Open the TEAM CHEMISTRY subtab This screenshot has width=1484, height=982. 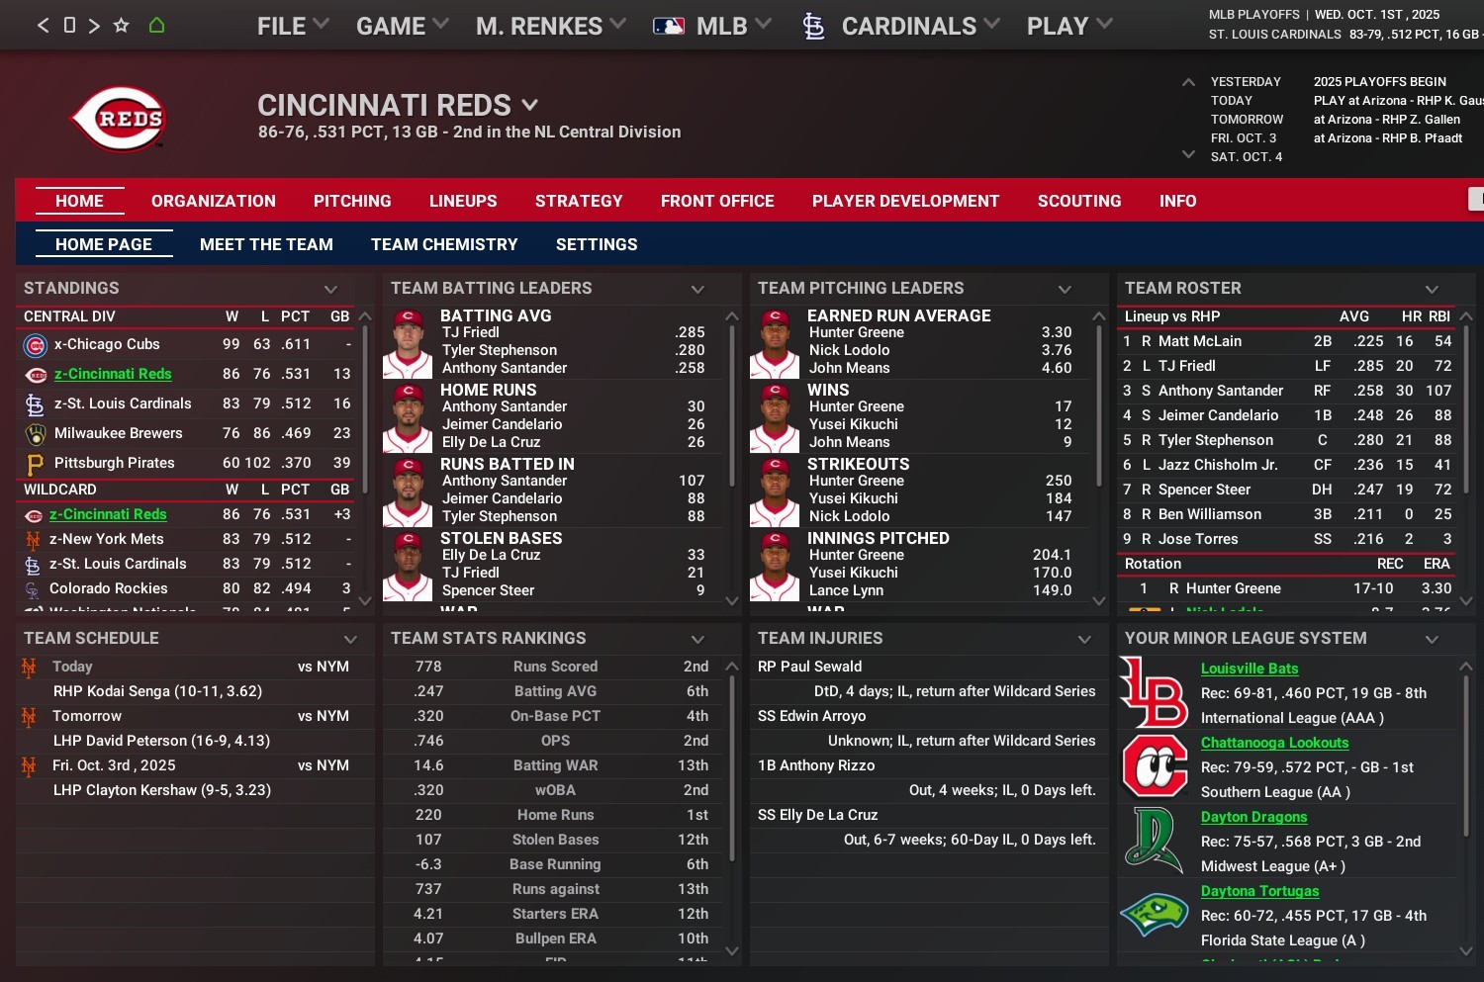(x=444, y=244)
